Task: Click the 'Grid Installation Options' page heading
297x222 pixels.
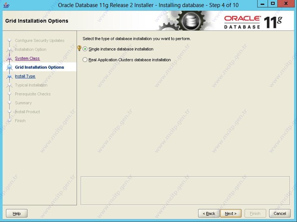Action: click(37, 21)
